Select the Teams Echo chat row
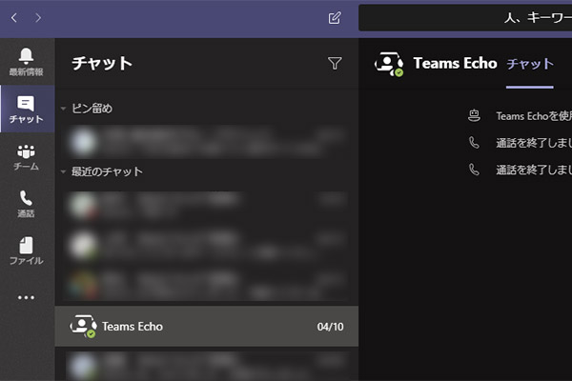This screenshot has width=572, height=381. point(207,326)
